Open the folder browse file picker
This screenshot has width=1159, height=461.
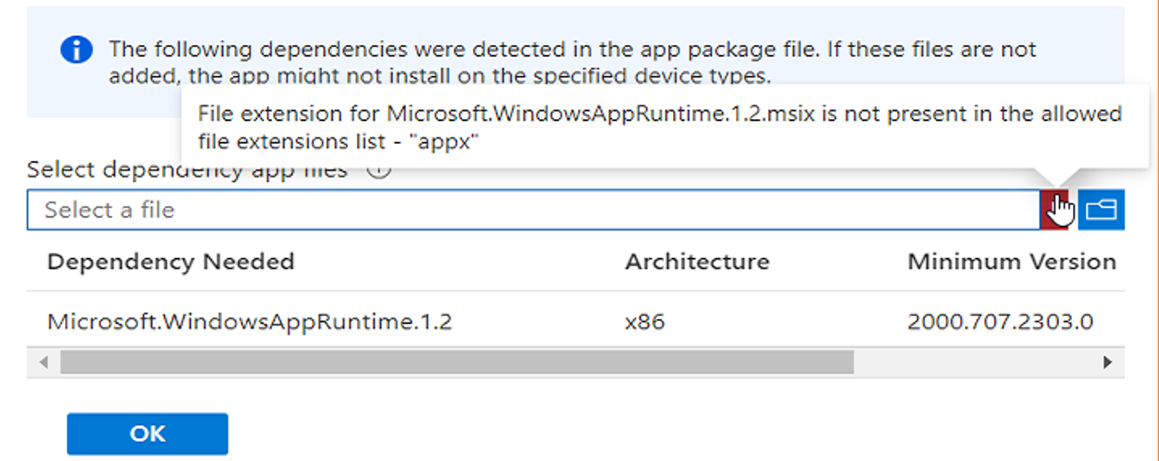coord(1101,210)
